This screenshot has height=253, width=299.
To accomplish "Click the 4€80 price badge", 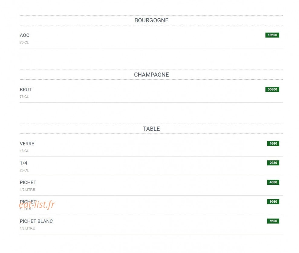I will tap(273, 182).
